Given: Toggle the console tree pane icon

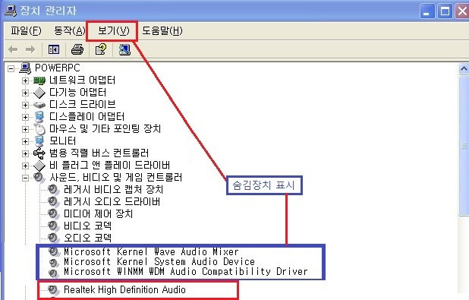Looking at the screenshot, I should 54,49.
